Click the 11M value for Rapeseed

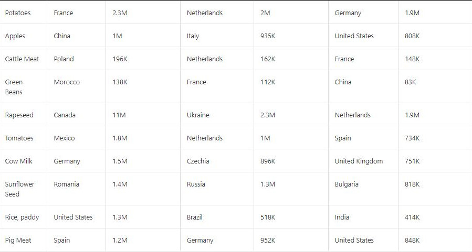coord(119,115)
